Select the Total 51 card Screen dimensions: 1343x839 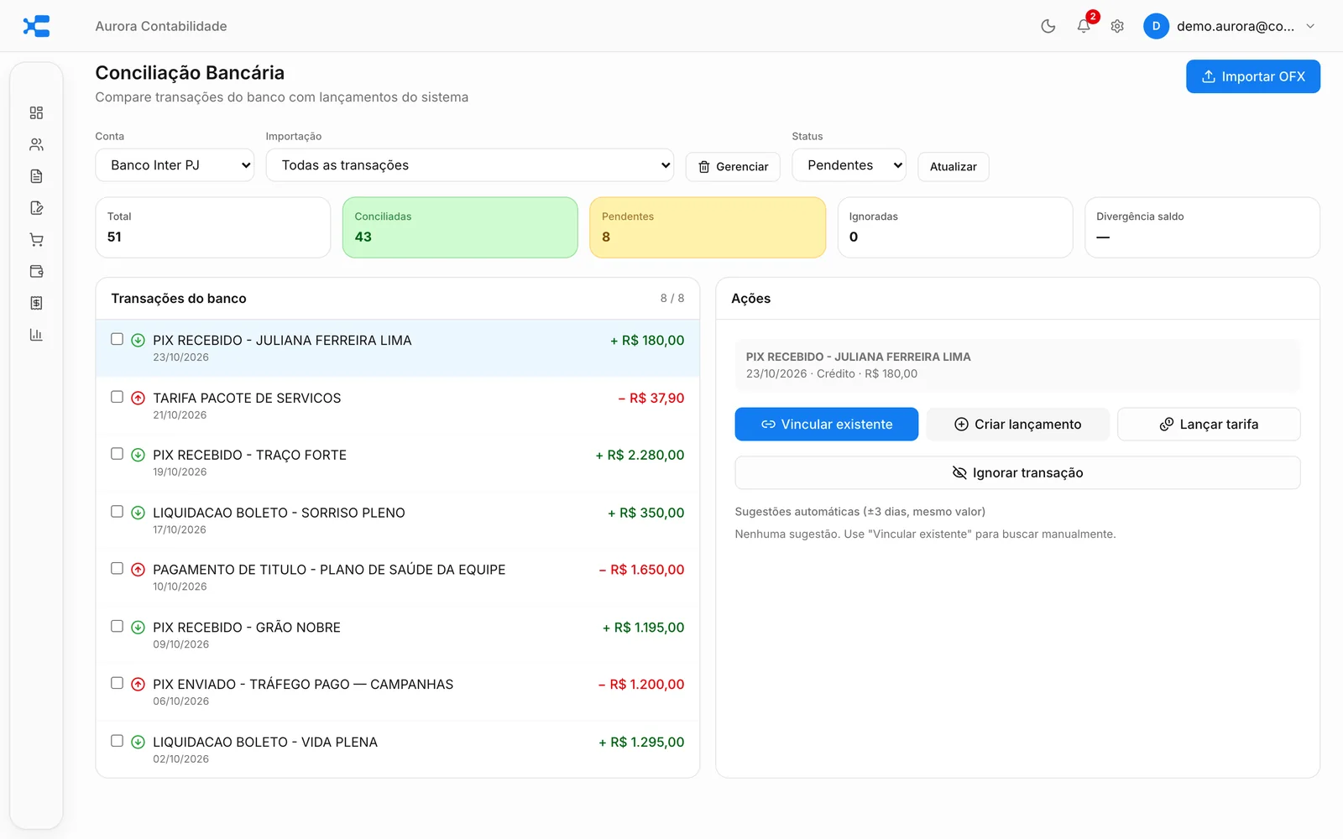click(213, 227)
